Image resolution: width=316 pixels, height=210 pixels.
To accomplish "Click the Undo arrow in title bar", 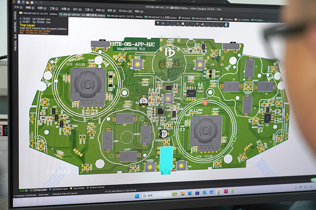I will [36, 3].
